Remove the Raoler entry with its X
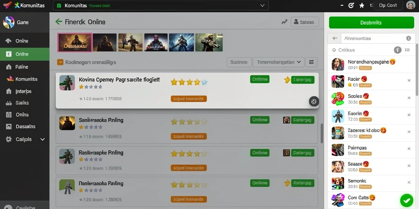 409,80
